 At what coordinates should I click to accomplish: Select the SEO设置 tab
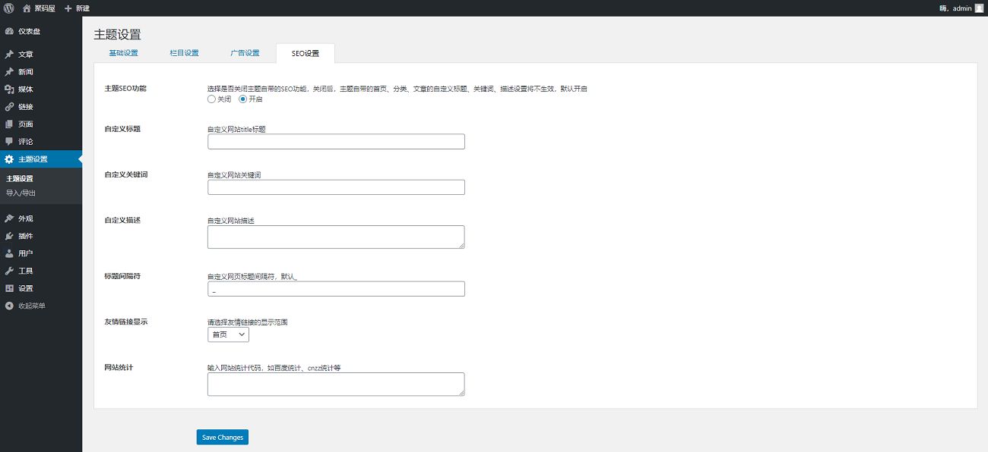[306, 53]
